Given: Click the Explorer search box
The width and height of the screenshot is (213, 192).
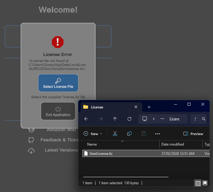Looking at the screenshot, I should [x=198, y=119].
